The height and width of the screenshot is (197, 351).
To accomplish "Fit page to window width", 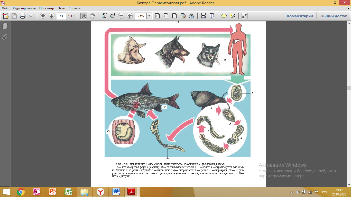I will click(x=166, y=16).
